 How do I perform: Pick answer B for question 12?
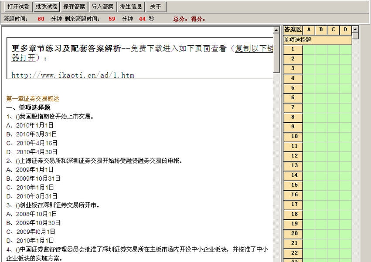coord(321,156)
